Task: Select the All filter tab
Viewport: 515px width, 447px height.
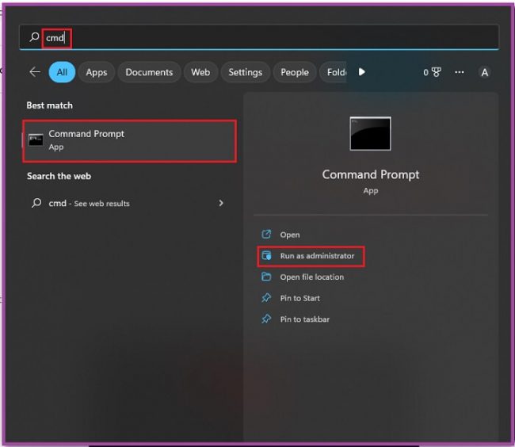Action: click(62, 72)
